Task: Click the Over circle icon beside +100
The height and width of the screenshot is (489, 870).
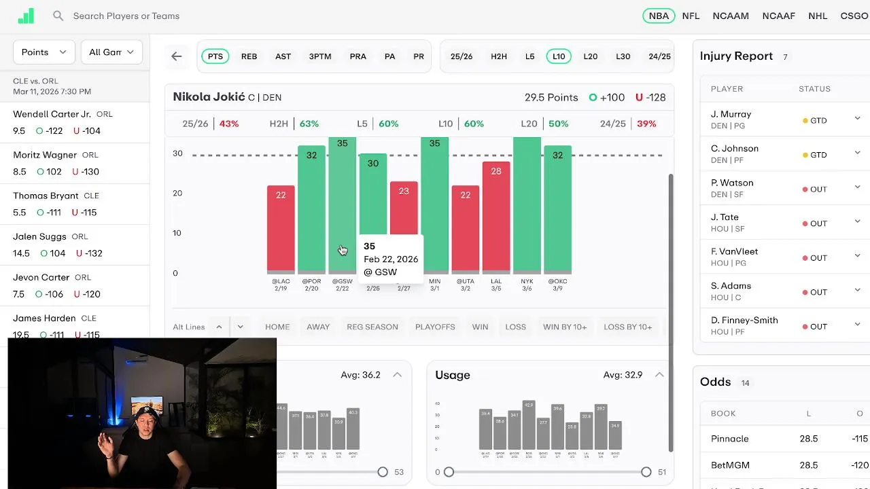Action: 593,98
